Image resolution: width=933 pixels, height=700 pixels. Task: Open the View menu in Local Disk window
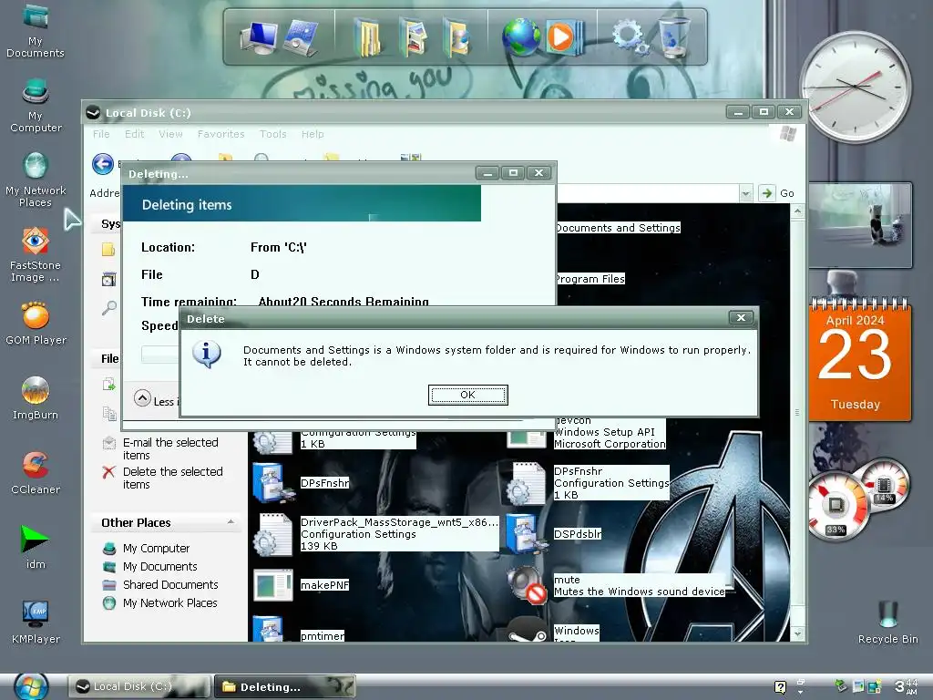coord(170,134)
